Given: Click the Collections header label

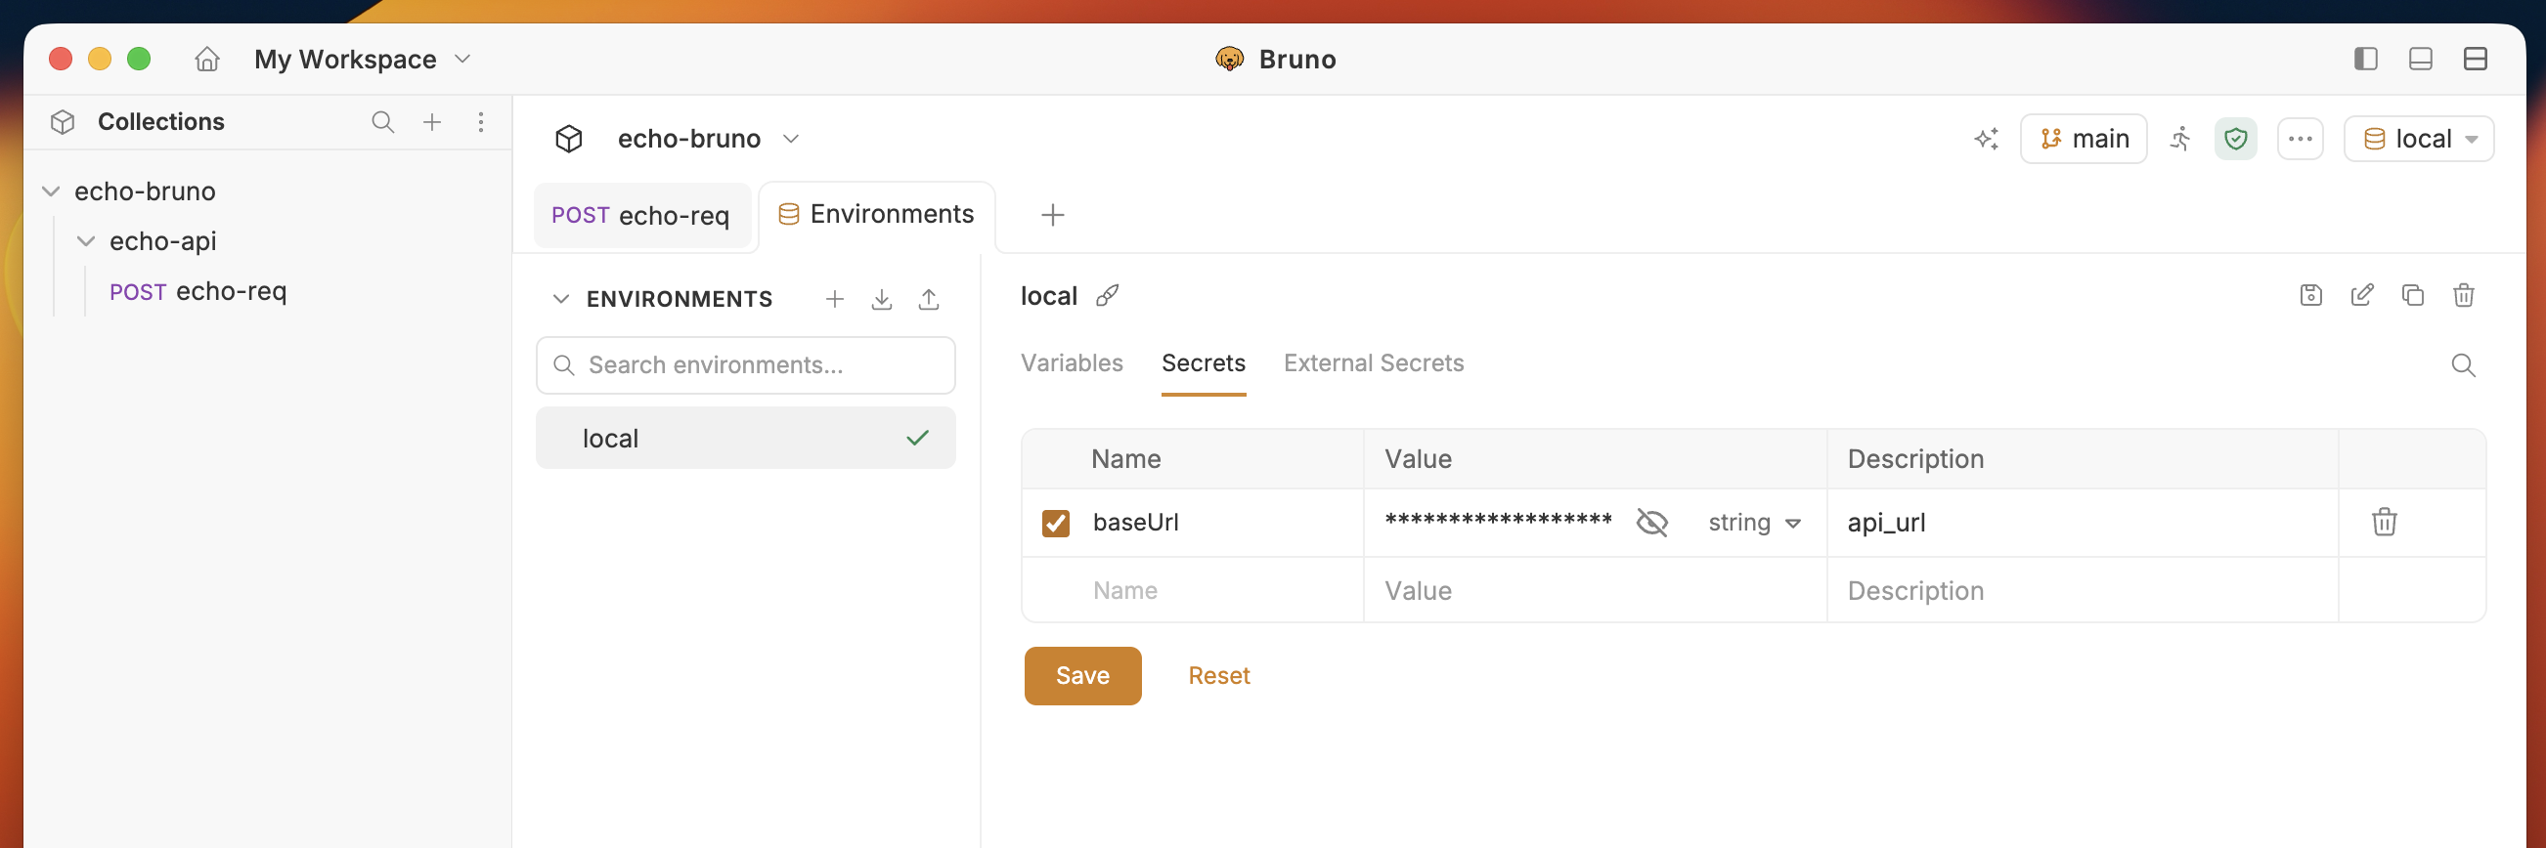Looking at the screenshot, I should 161,122.
